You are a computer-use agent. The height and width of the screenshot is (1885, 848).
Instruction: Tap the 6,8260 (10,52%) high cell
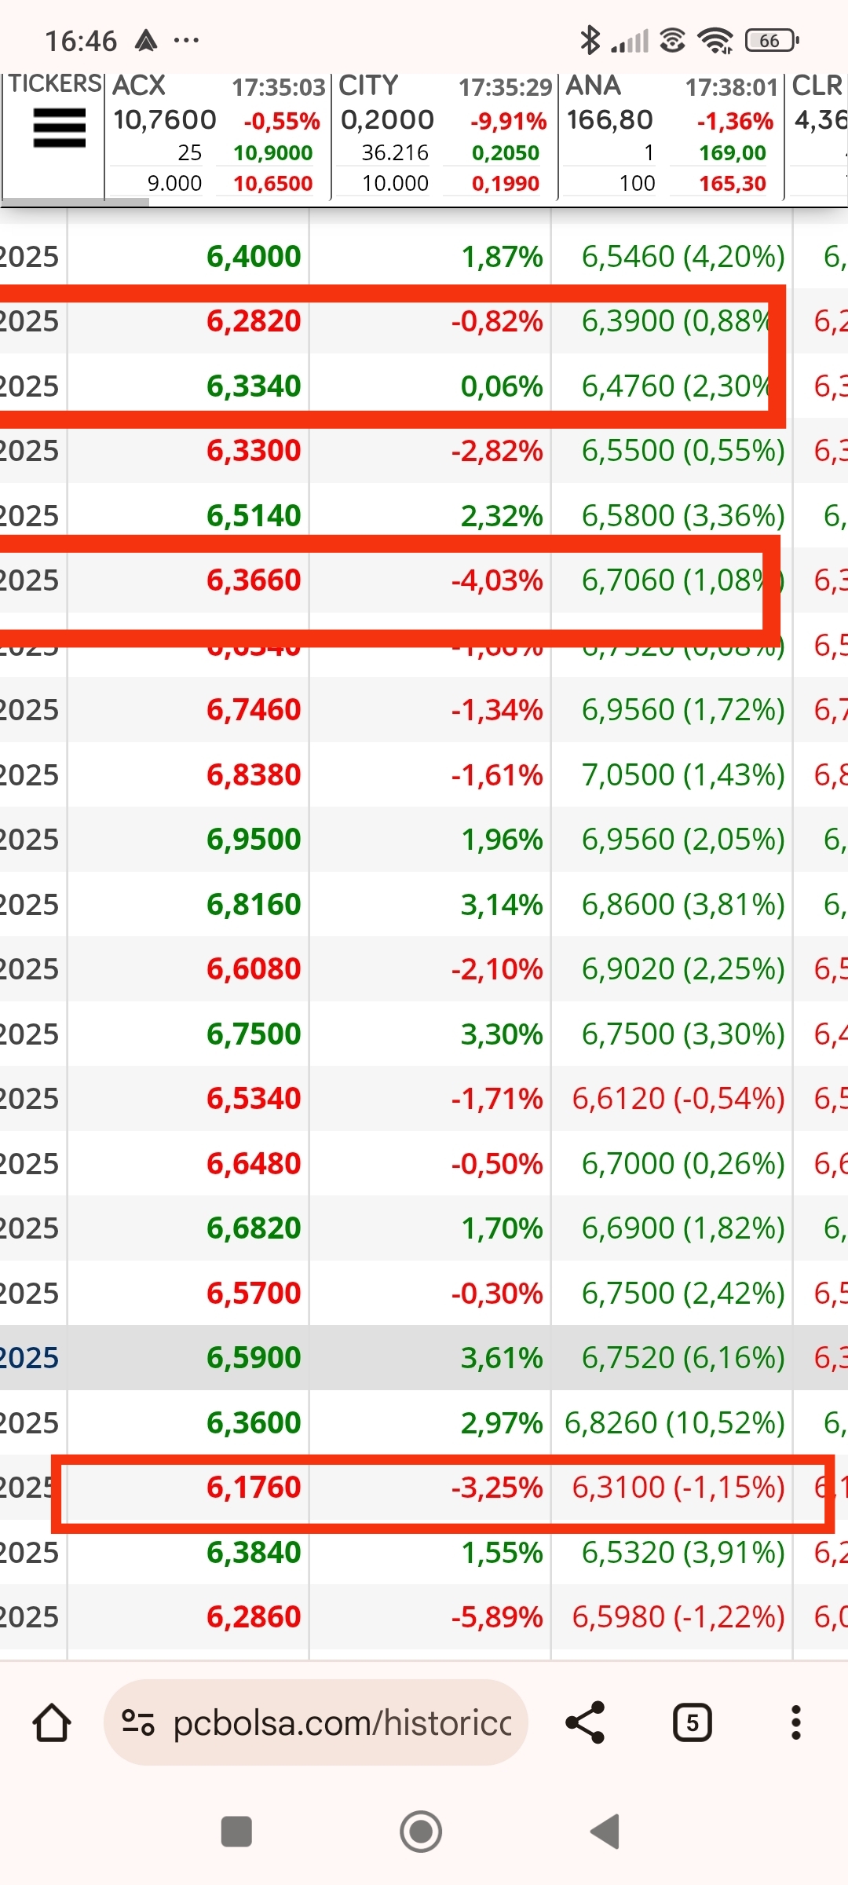coord(674,1422)
